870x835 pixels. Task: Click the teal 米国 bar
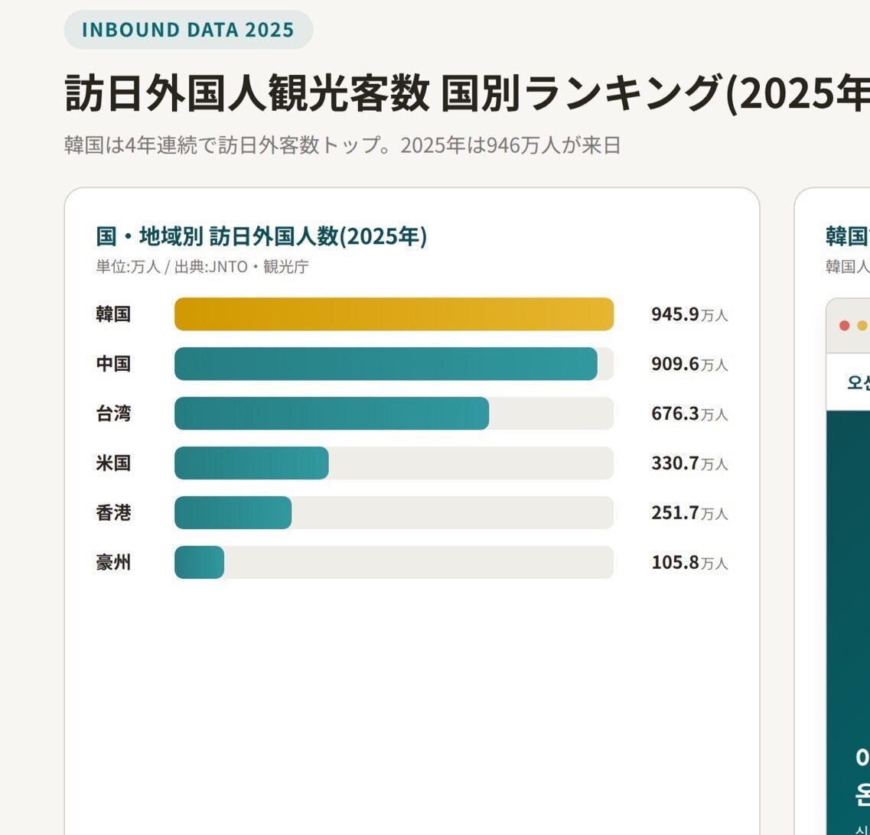(251, 463)
